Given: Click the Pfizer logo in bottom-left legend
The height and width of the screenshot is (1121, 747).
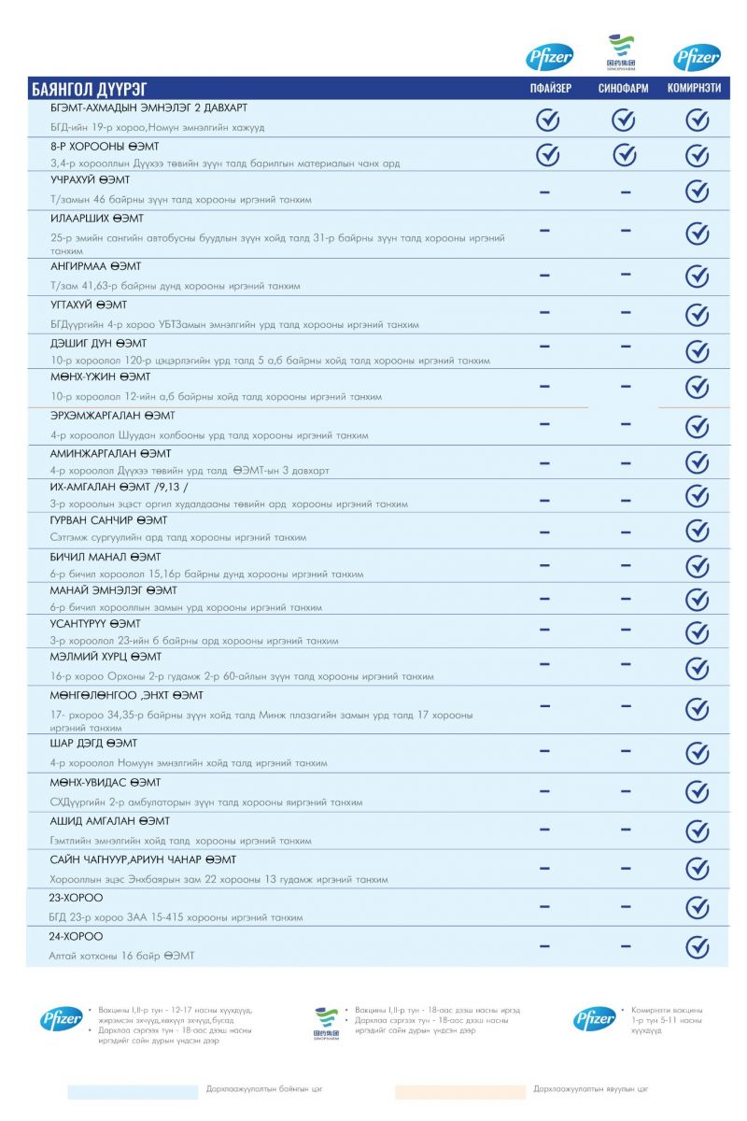Looking at the screenshot, I should tap(61, 1019).
